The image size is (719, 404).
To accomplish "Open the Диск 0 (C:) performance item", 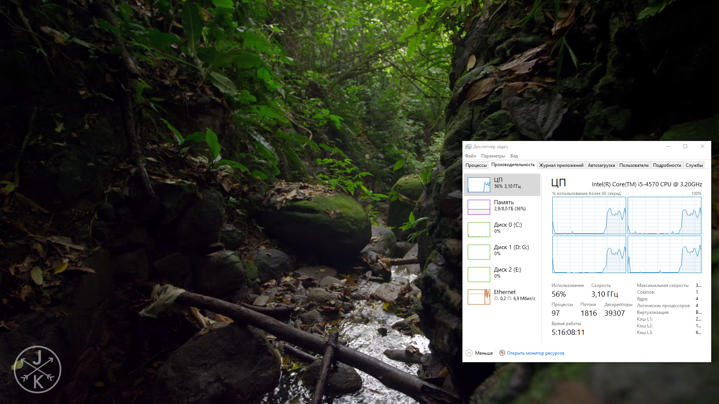I will coord(507,225).
